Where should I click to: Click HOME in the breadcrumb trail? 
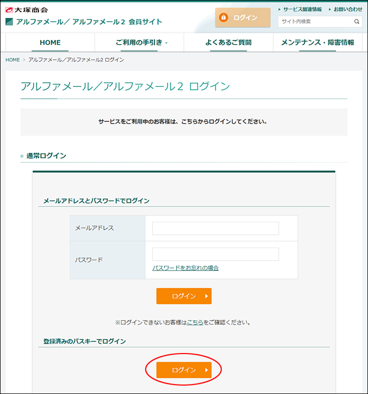[13, 60]
